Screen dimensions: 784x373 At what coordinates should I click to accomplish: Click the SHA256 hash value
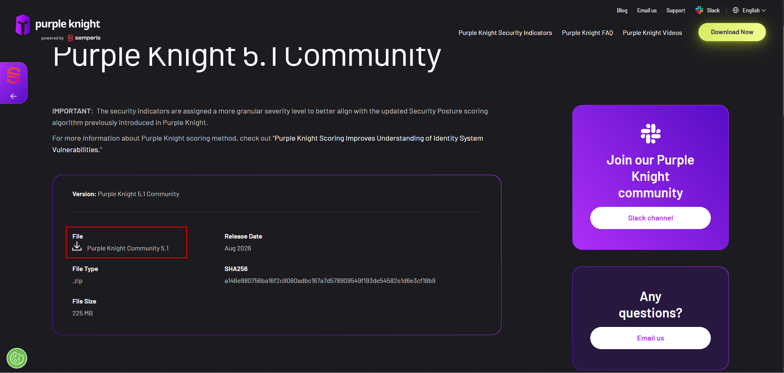tap(330, 281)
